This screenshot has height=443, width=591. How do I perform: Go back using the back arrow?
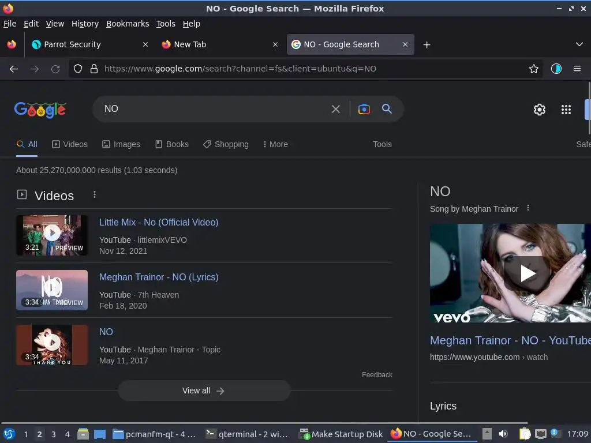tap(14, 69)
